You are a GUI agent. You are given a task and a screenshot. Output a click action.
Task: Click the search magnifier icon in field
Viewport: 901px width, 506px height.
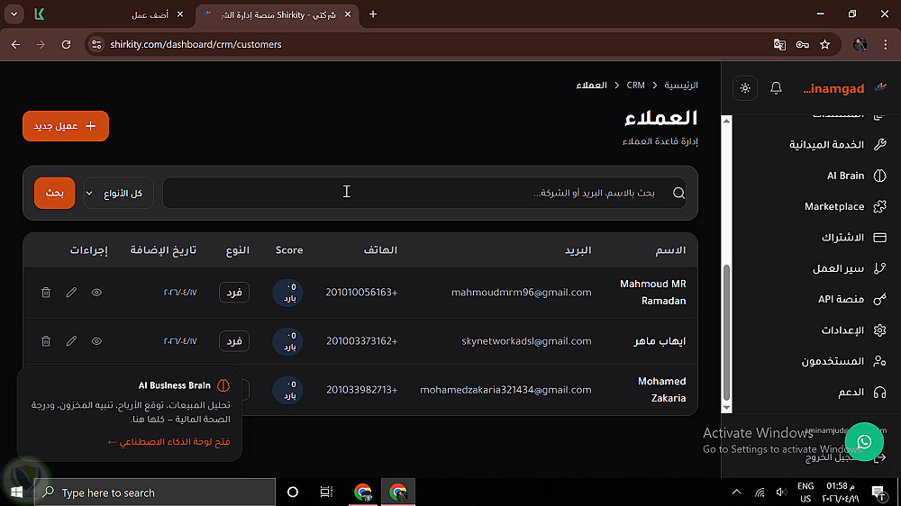coord(678,193)
